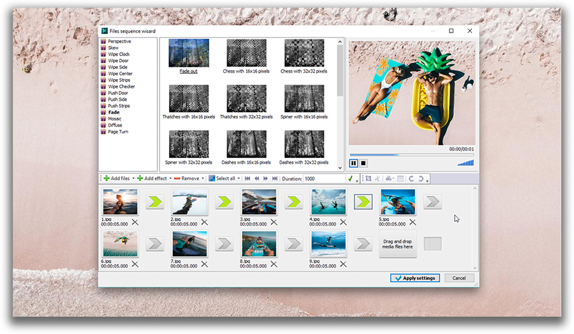Expand the Add effect dropdown
The width and height of the screenshot is (574, 334).
pyautogui.click(x=170, y=178)
